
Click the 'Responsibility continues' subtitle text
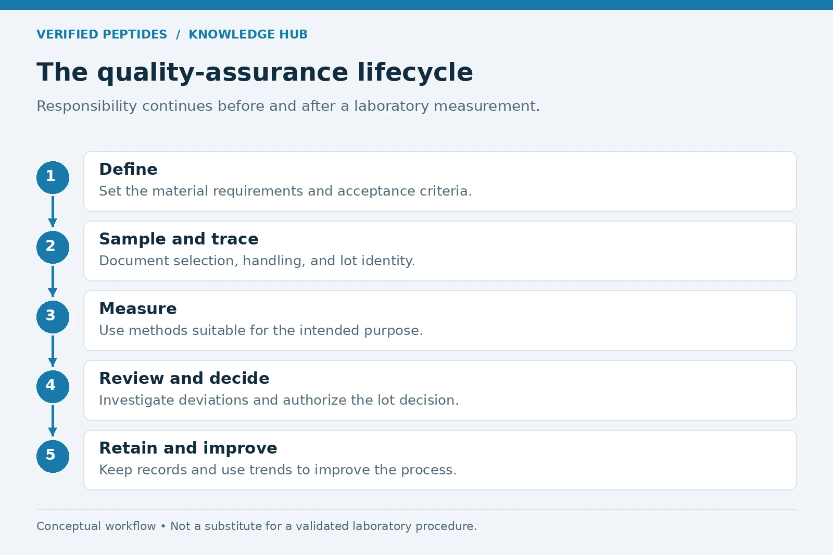[x=288, y=106]
